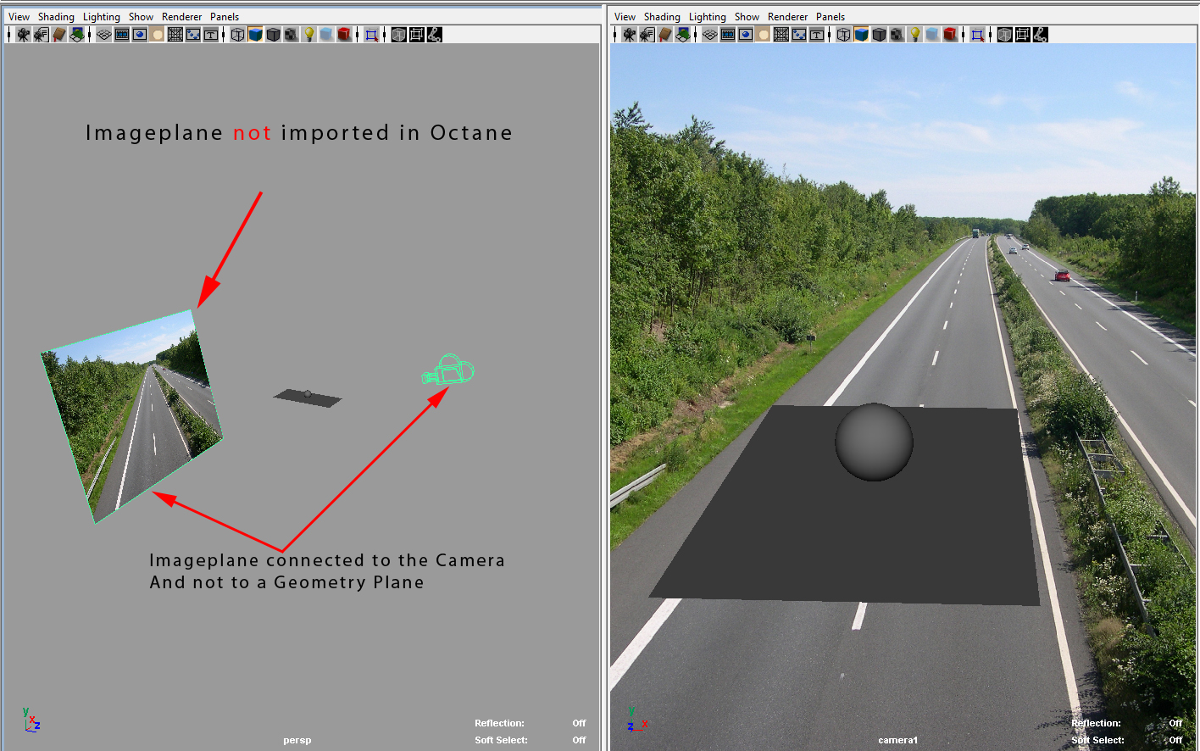Viewport: 1200px width, 751px height.
Task: Toggle the Film Gate in camera1 panel
Action: pyautogui.click(x=728, y=35)
